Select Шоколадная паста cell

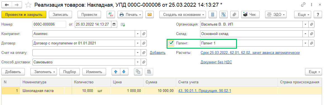42,91
